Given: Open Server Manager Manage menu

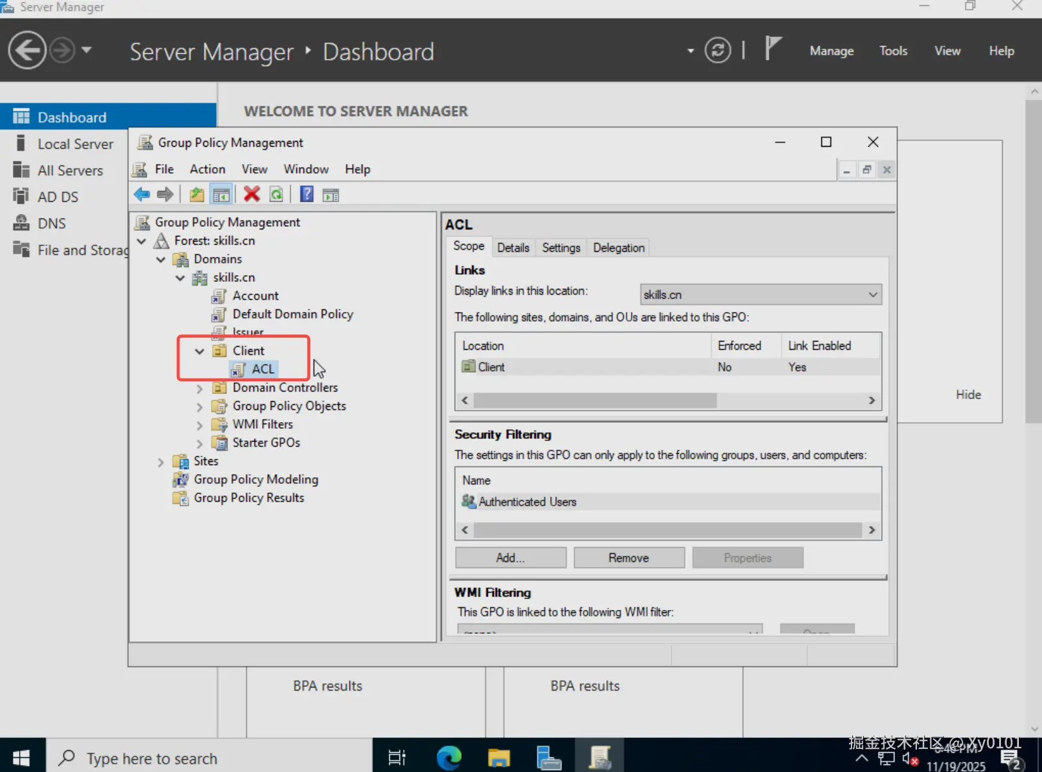Looking at the screenshot, I should pyautogui.click(x=832, y=51).
